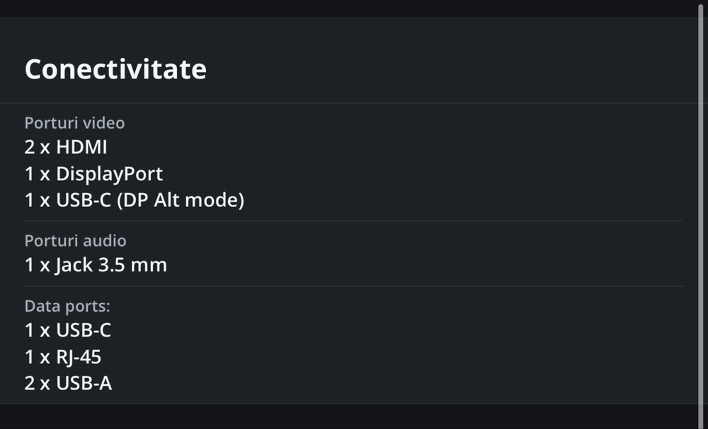Screen dimensions: 708x429
Task: Click the vertical scrollbar on right edge
Action: coord(701,212)
